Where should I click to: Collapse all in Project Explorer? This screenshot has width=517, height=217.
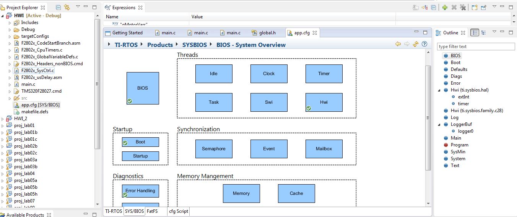58,7
